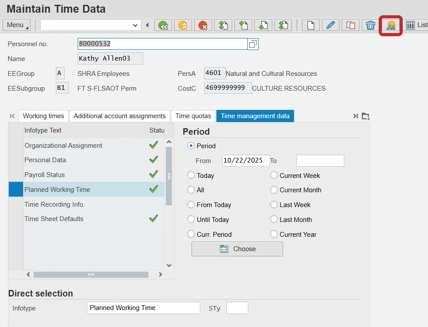428x327 pixels.
Task: Select the Time Recording Info infotype row
Action: 54,204
